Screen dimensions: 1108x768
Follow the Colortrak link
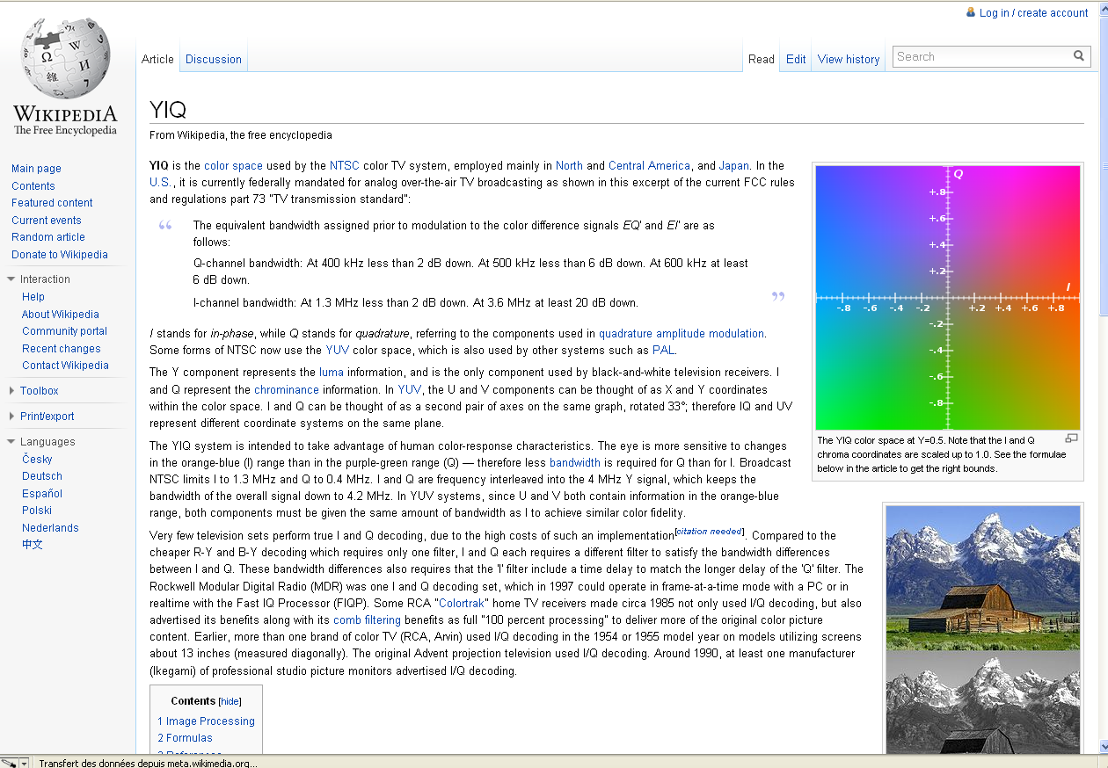[x=461, y=604]
